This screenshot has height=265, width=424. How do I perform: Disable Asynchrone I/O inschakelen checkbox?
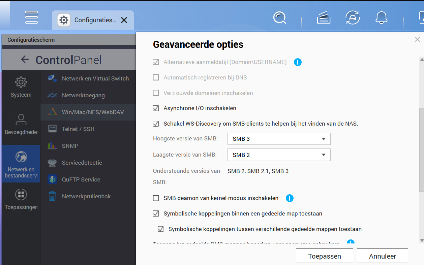[x=156, y=108]
